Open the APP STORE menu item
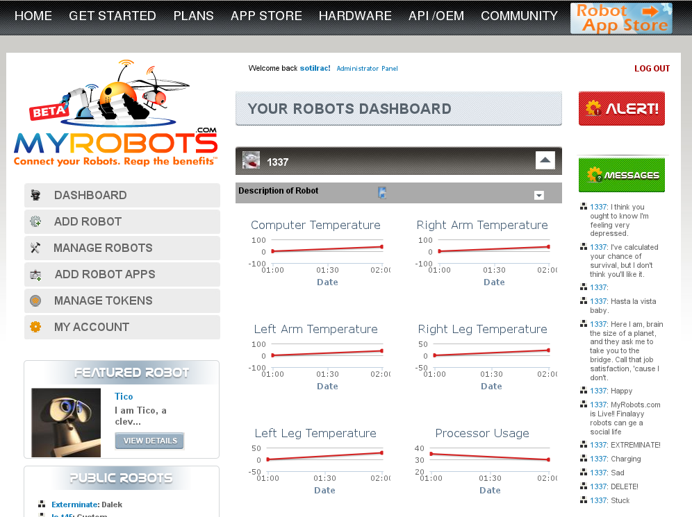The width and height of the screenshot is (692, 517). pyautogui.click(x=266, y=16)
